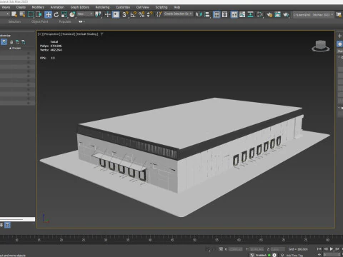This screenshot has width=343, height=257.
Task: Toggle the Scene Explorer icon
Action: (x=217, y=14)
